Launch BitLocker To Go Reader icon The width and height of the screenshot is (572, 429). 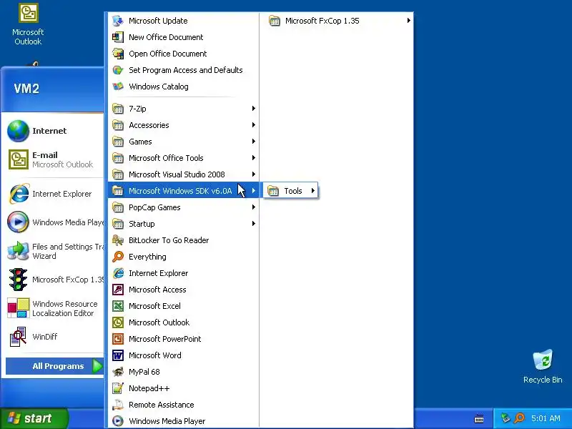coord(118,240)
